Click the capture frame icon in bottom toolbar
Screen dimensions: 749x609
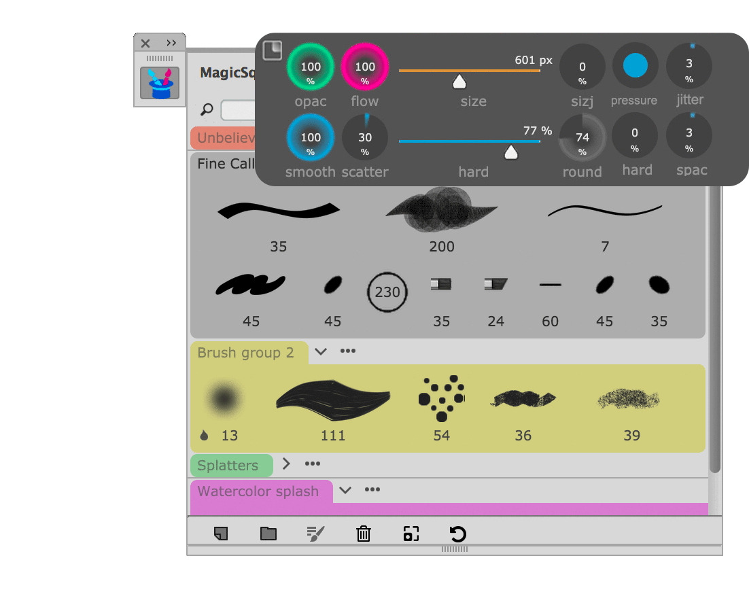point(411,534)
